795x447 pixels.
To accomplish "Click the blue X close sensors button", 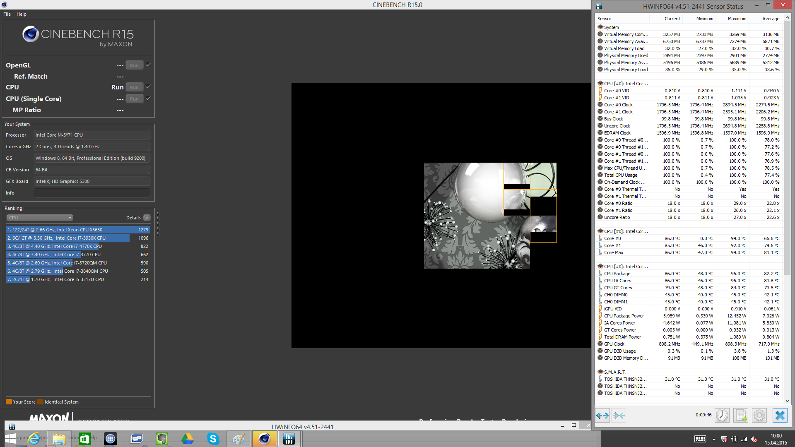I will point(780,415).
